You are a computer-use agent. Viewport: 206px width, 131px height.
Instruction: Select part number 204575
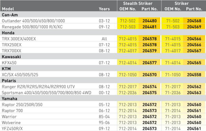click(x=150, y=93)
